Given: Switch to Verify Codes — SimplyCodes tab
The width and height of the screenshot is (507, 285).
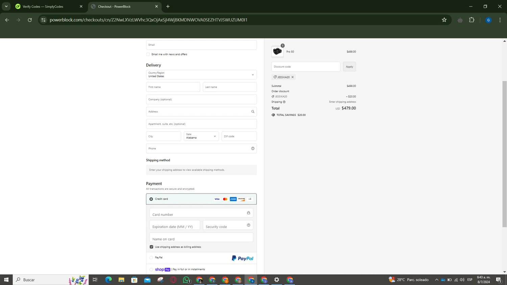Looking at the screenshot, I should (43, 6).
